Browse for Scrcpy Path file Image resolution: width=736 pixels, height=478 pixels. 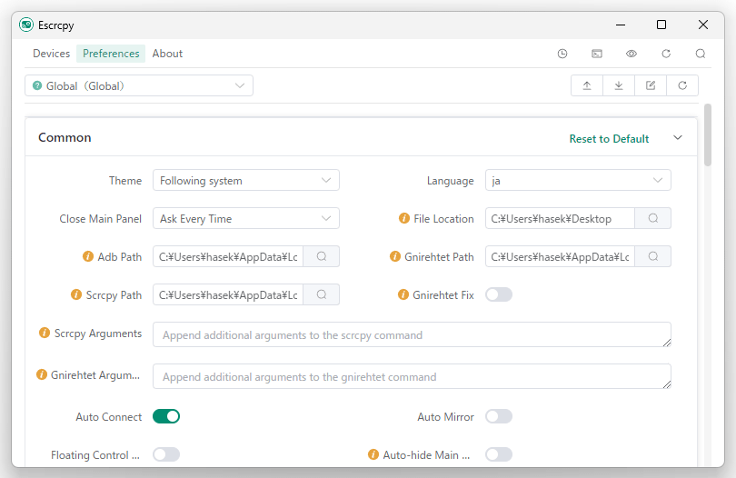coord(321,294)
